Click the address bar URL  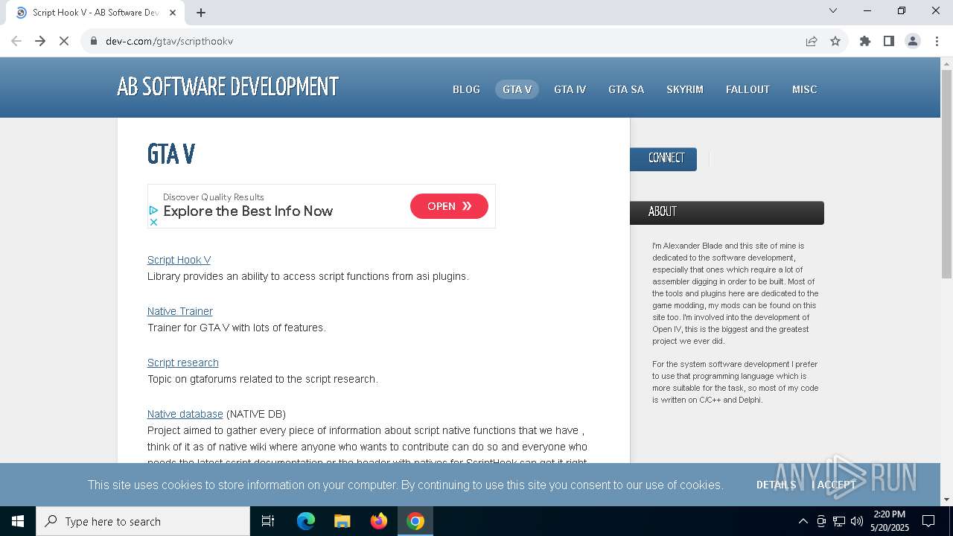coord(170,41)
